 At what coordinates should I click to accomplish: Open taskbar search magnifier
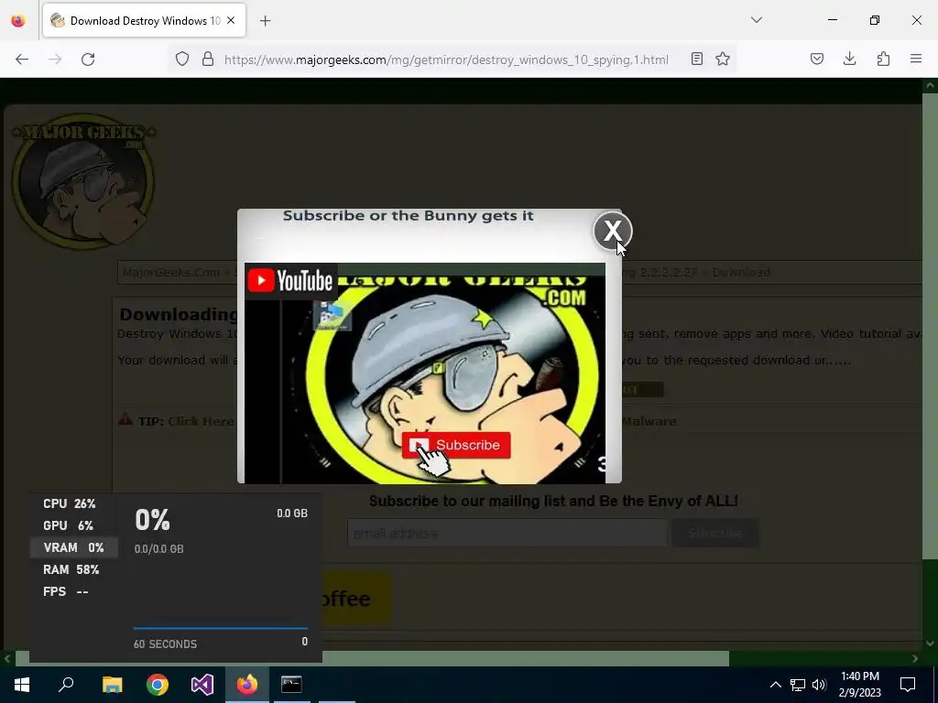(x=66, y=685)
